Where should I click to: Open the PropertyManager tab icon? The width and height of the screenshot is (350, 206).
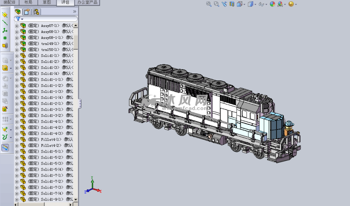[x=27, y=12]
